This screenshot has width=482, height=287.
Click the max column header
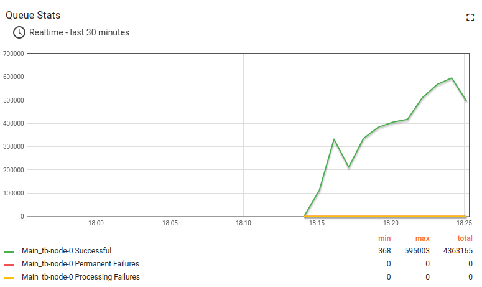(x=422, y=238)
